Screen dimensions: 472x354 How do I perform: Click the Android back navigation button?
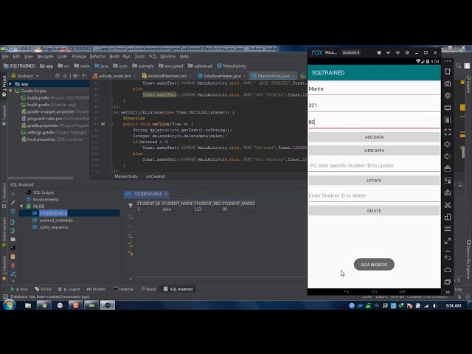(x=346, y=292)
